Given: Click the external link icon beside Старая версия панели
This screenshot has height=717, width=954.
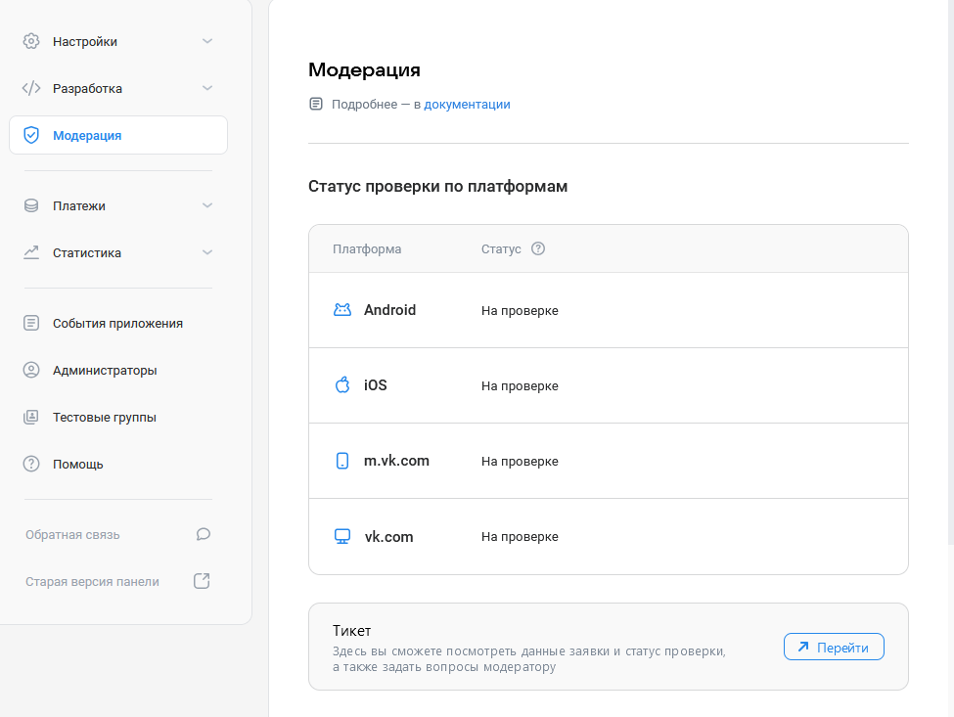Looking at the screenshot, I should (201, 580).
